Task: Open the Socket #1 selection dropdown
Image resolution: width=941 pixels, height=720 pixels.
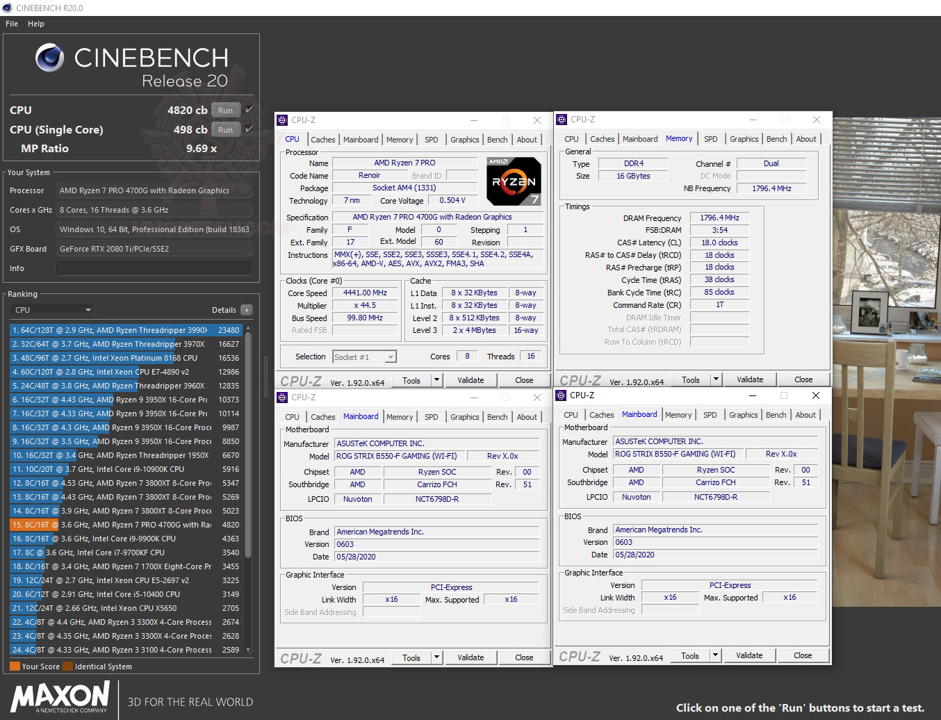Action: tap(364, 357)
